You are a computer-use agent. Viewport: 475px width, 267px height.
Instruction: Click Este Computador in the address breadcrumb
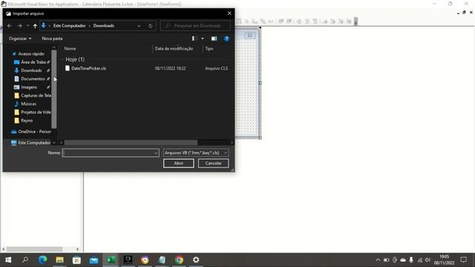coord(69,26)
